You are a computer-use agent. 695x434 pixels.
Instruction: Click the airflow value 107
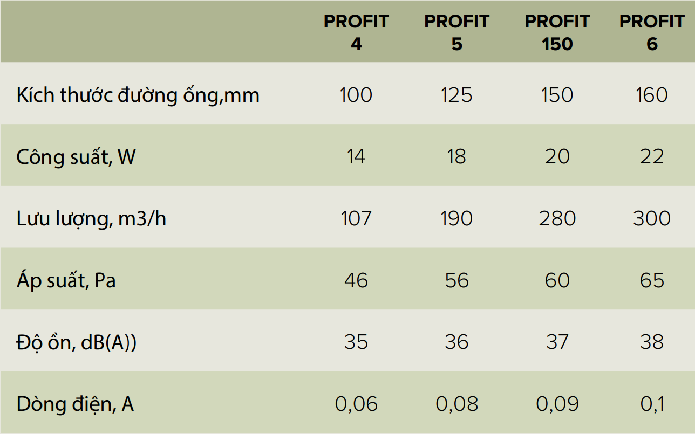(x=356, y=219)
